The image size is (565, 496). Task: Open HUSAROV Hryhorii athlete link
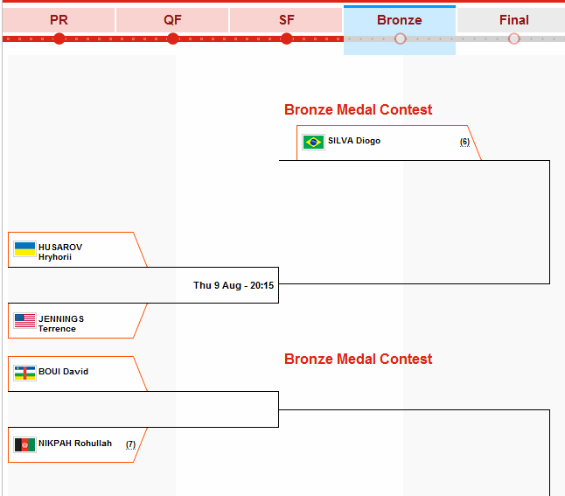coord(60,252)
